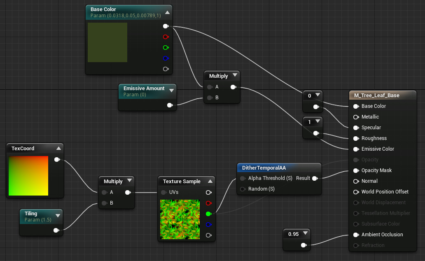Click the Tiling parameter output pin
Viewport: 425px width, 261px height.
(56, 231)
